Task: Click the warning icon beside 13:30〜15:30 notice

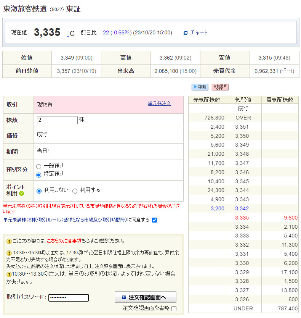Action: point(9,253)
